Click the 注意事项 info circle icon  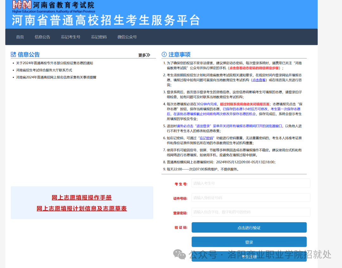(x=164, y=54)
